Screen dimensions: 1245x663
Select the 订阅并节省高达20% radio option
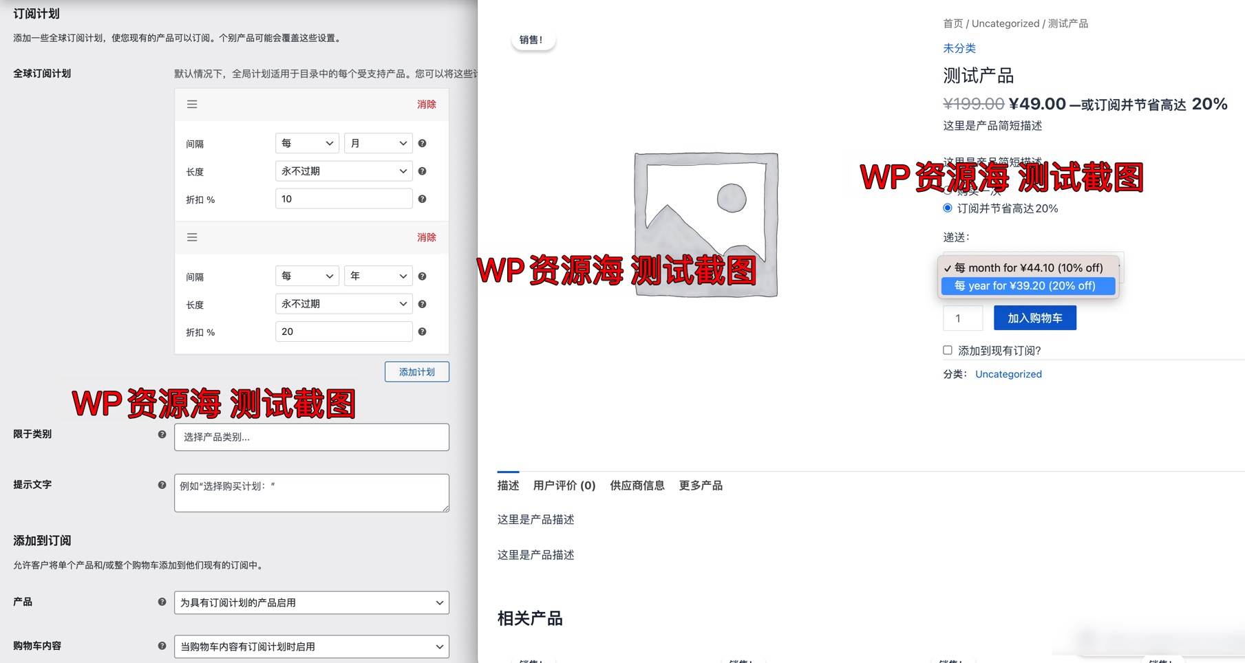point(948,208)
